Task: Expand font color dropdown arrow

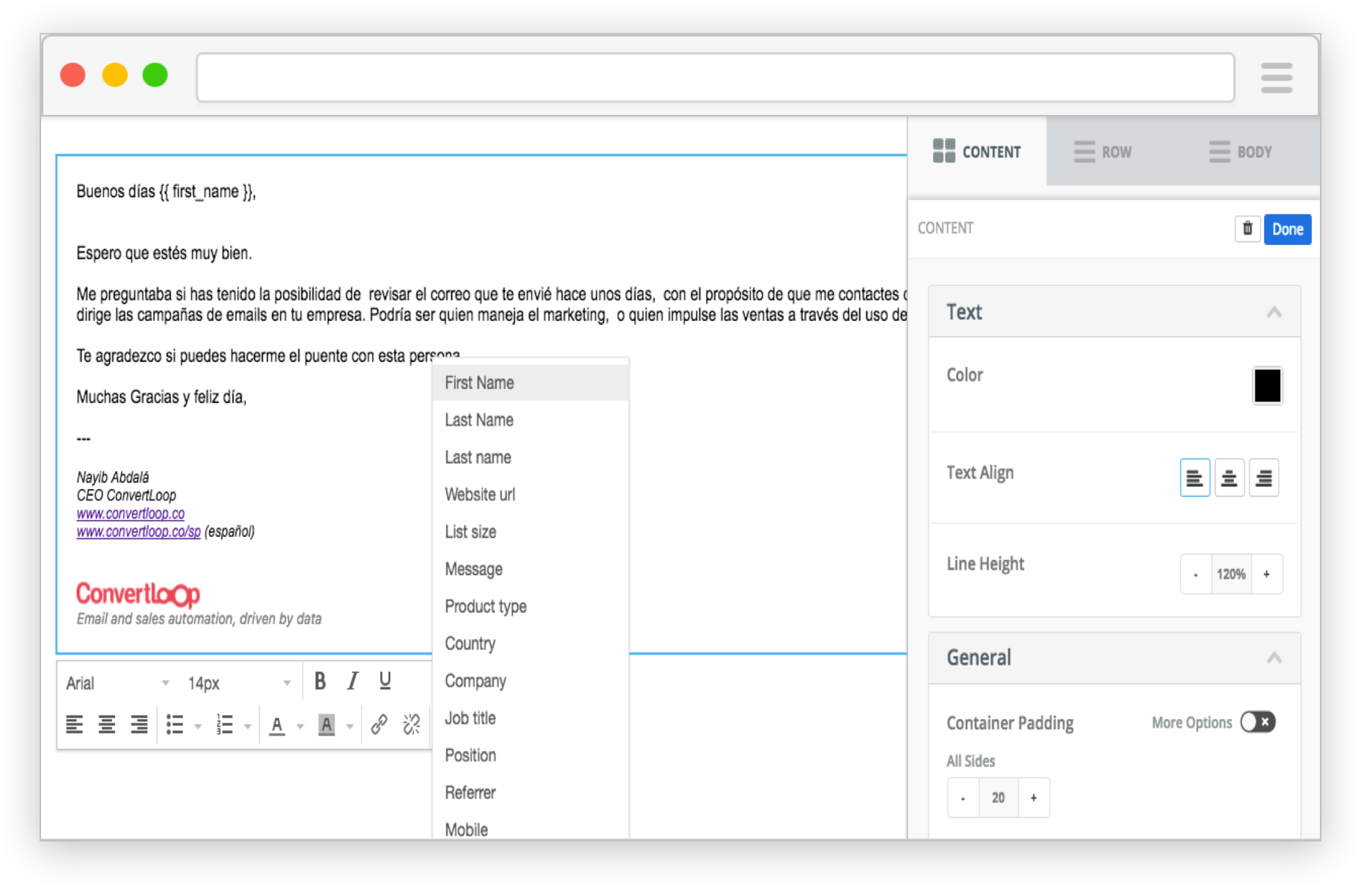Action: (x=300, y=726)
